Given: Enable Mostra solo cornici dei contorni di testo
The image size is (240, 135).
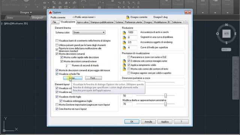Looking at the screenshot, I should [129, 69].
